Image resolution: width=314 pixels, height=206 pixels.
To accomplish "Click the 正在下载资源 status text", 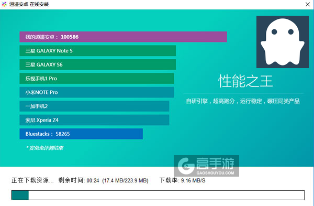I will tap(32, 180).
